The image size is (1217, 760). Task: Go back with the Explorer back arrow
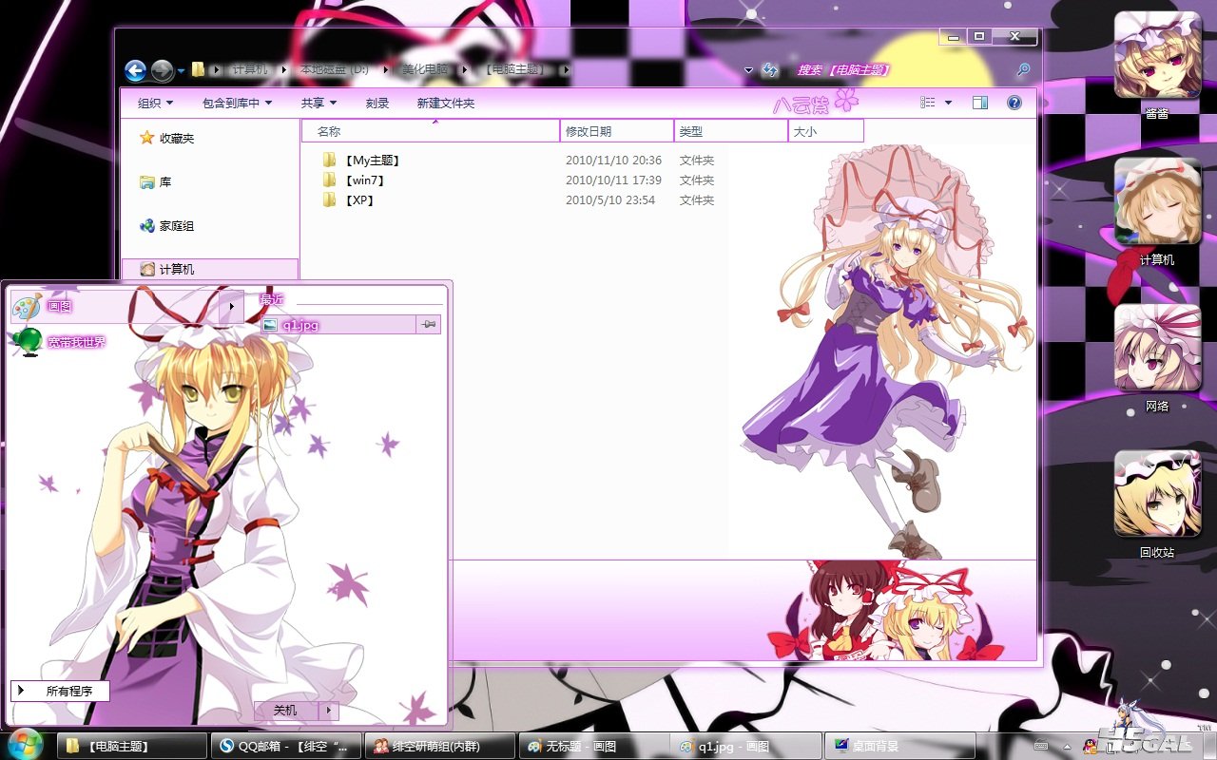pyautogui.click(x=136, y=70)
